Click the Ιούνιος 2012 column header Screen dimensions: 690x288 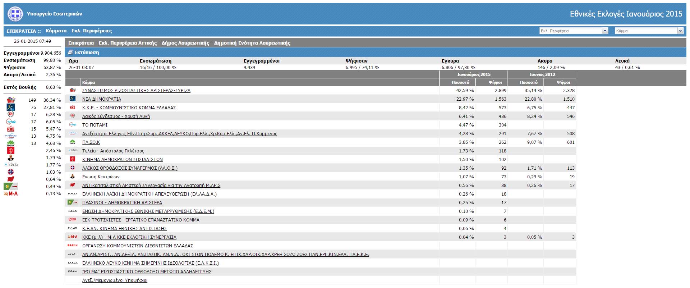(x=542, y=74)
